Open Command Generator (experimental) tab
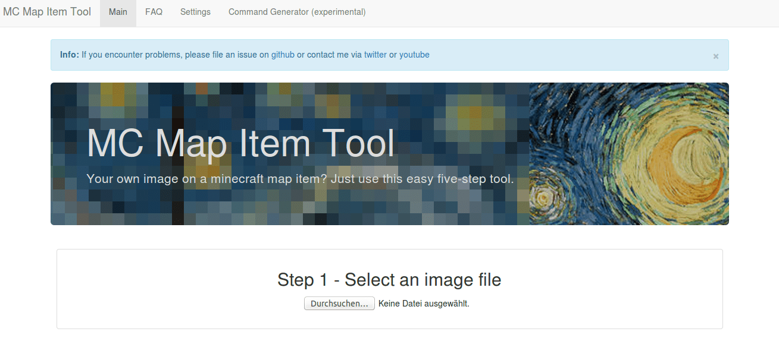The width and height of the screenshot is (779, 360). click(x=297, y=12)
